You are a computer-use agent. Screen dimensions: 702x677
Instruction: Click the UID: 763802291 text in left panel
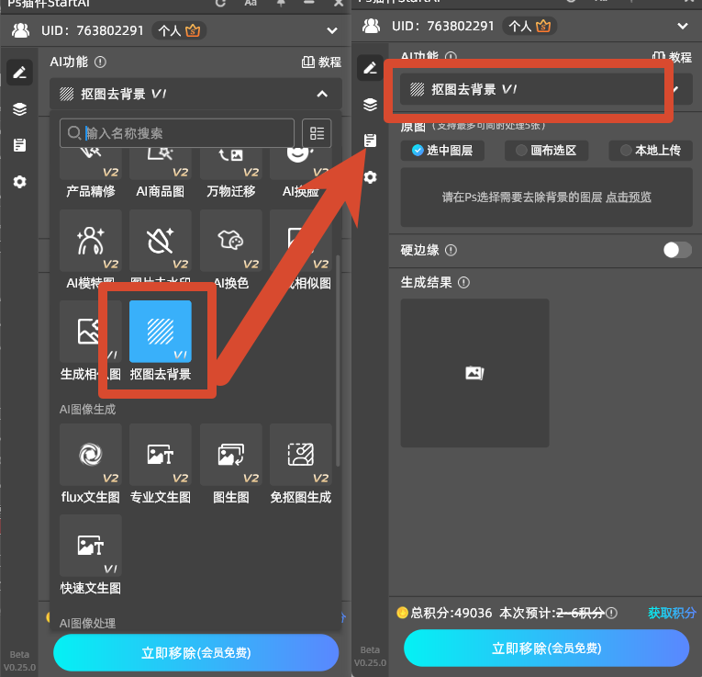click(x=93, y=30)
